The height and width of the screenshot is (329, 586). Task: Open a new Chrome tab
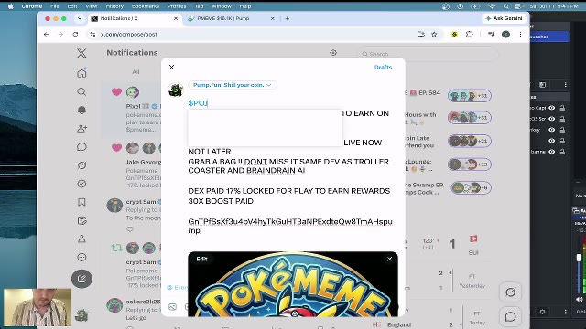[287, 18]
